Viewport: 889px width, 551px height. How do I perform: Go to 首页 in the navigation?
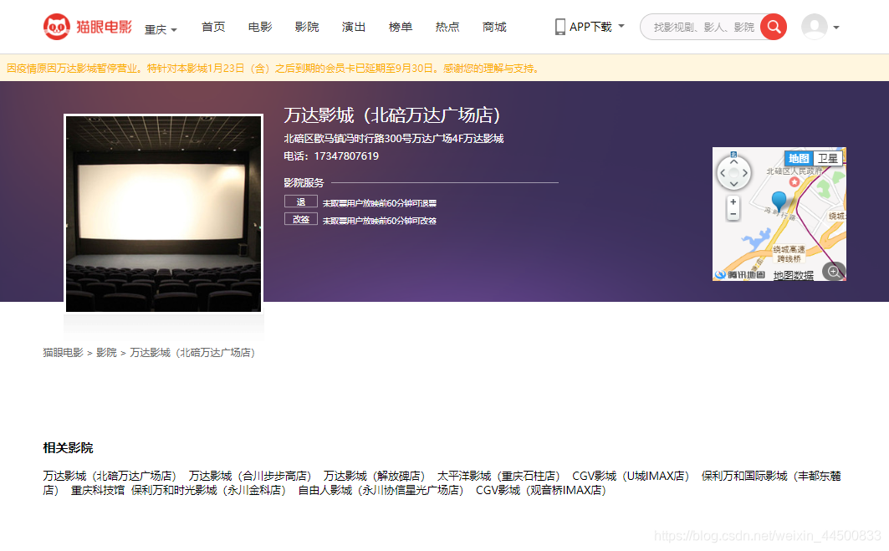213,27
